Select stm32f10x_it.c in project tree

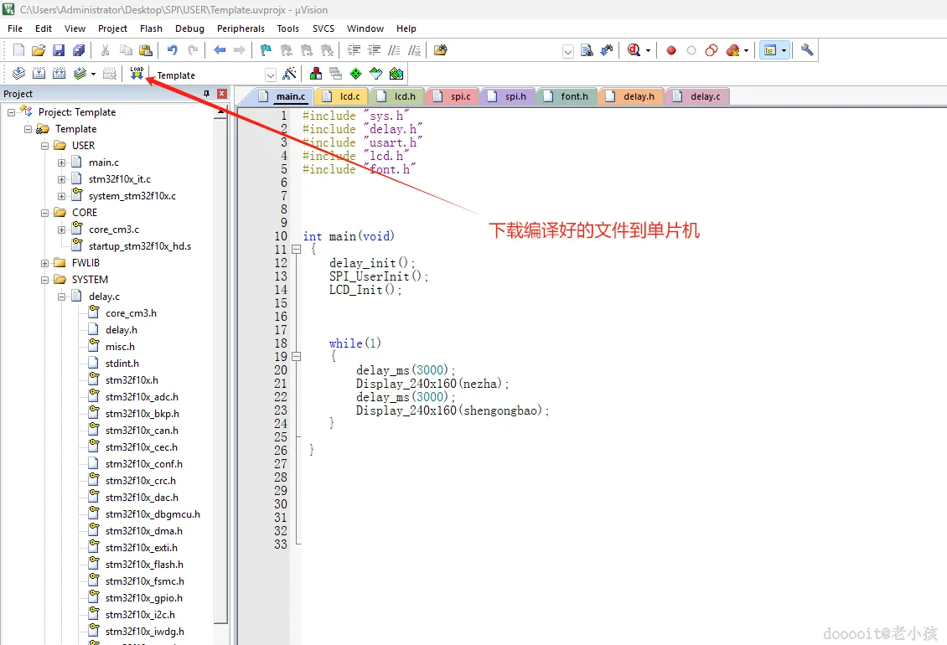click(x=120, y=179)
